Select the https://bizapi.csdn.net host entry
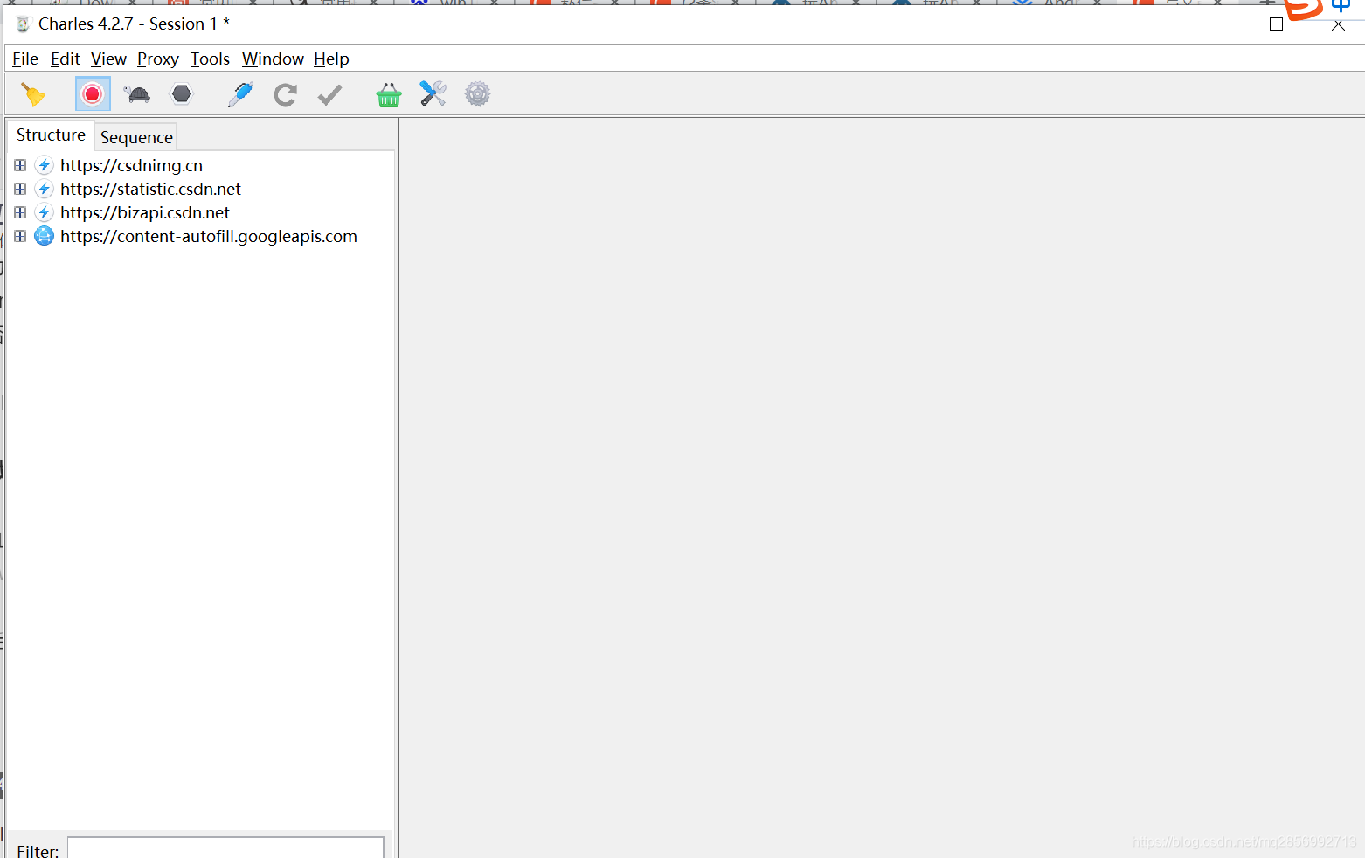The image size is (1365, 858). [145, 212]
